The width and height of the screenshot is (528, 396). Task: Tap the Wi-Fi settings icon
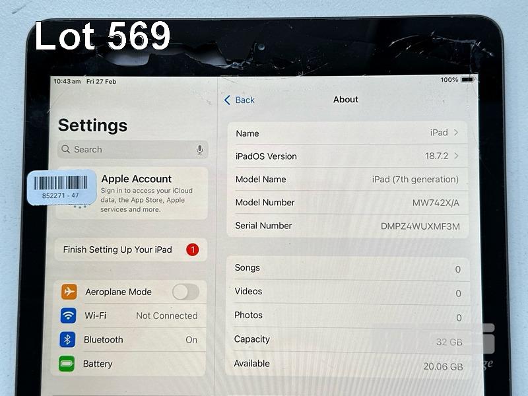(69, 315)
